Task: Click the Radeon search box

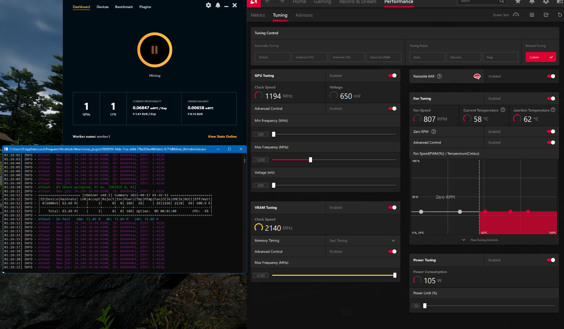Action: (482, 2)
